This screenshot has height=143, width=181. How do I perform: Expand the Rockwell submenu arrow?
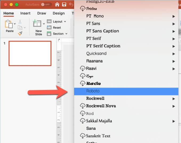pyautogui.click(x=174, y=99)
